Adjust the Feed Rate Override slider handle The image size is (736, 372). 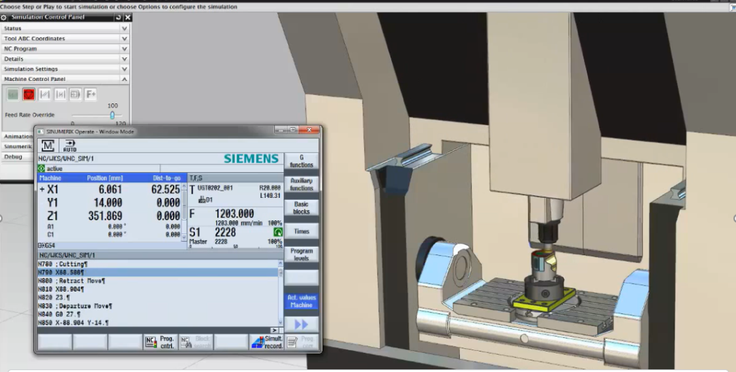tap(112, 115)
